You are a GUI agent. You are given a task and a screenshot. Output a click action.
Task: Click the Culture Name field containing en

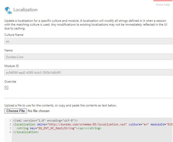click(88, 41)
